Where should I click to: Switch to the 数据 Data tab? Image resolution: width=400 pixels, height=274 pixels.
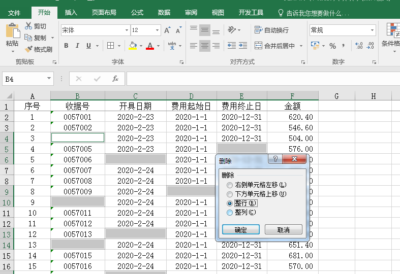pyautogui.click(x=164, y=13)
